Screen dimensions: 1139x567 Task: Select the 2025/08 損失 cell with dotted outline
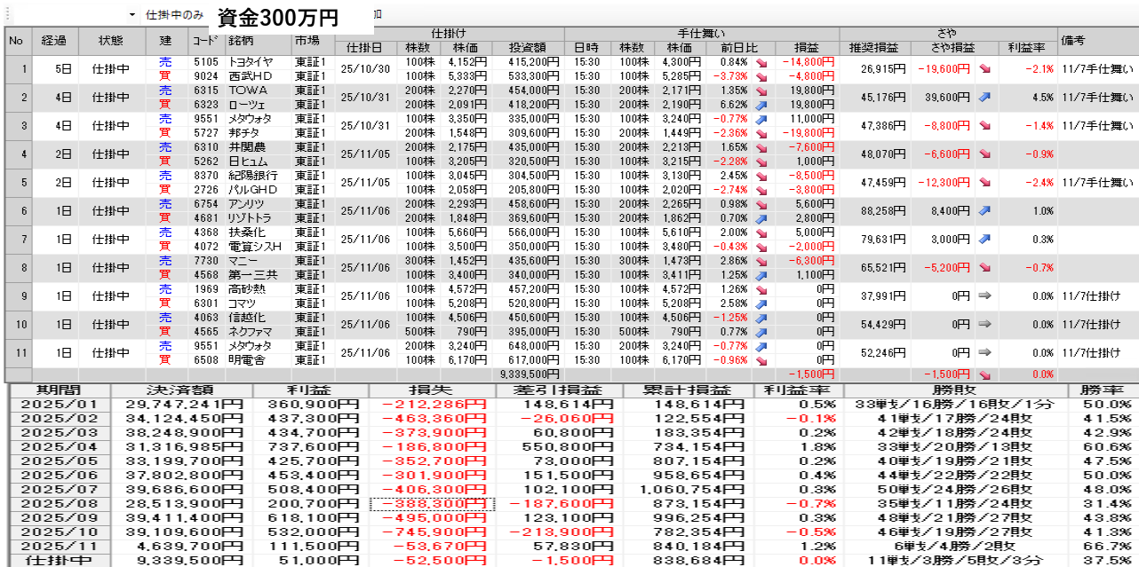click(431, 504)
